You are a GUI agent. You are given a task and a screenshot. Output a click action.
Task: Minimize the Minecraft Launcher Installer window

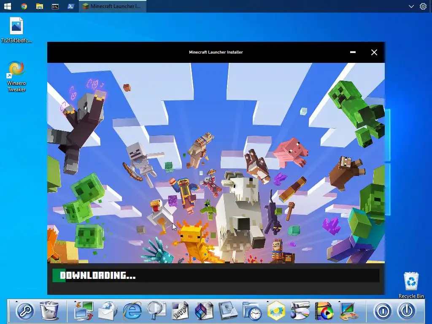[353, 52]
